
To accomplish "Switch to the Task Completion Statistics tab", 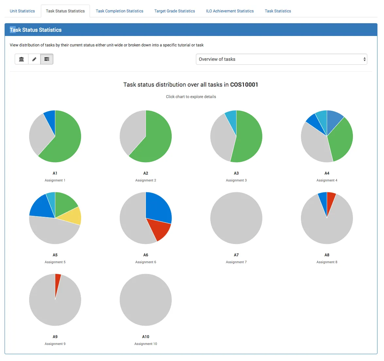I will coord(119,11).
